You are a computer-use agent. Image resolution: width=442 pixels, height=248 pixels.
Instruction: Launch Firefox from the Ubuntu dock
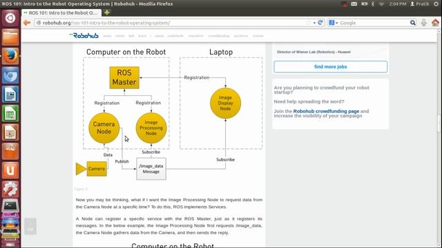(10, 56)
